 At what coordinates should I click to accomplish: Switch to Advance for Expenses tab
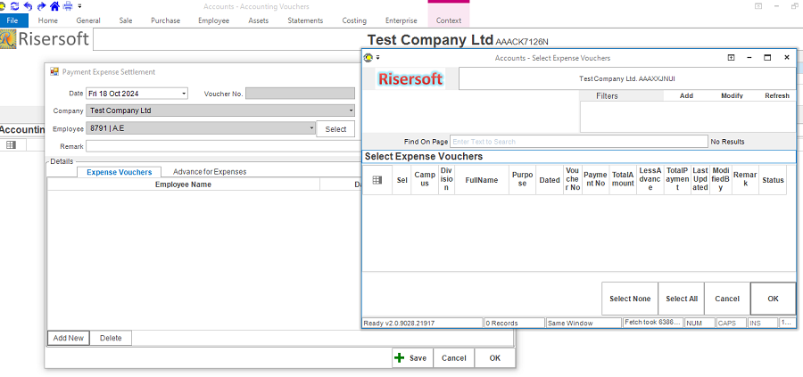[210, 171]
